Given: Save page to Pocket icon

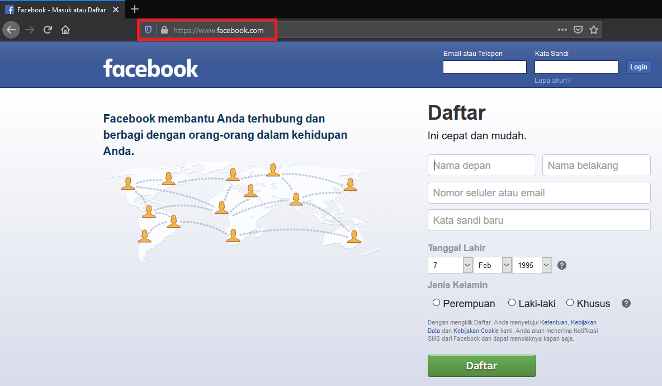Looking at the screenshot, I should pos(578,30).
